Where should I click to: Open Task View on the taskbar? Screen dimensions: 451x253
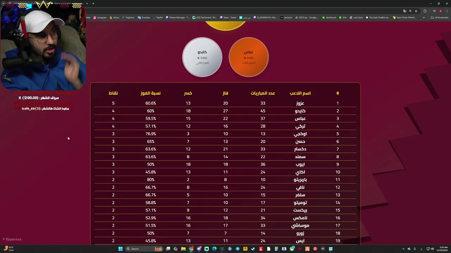point(168,249)
